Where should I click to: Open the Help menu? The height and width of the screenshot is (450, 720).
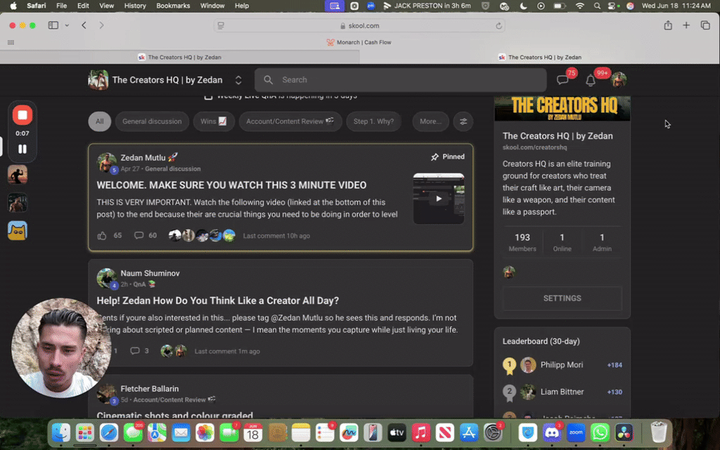pyautogui.click(x=242, y=6)
